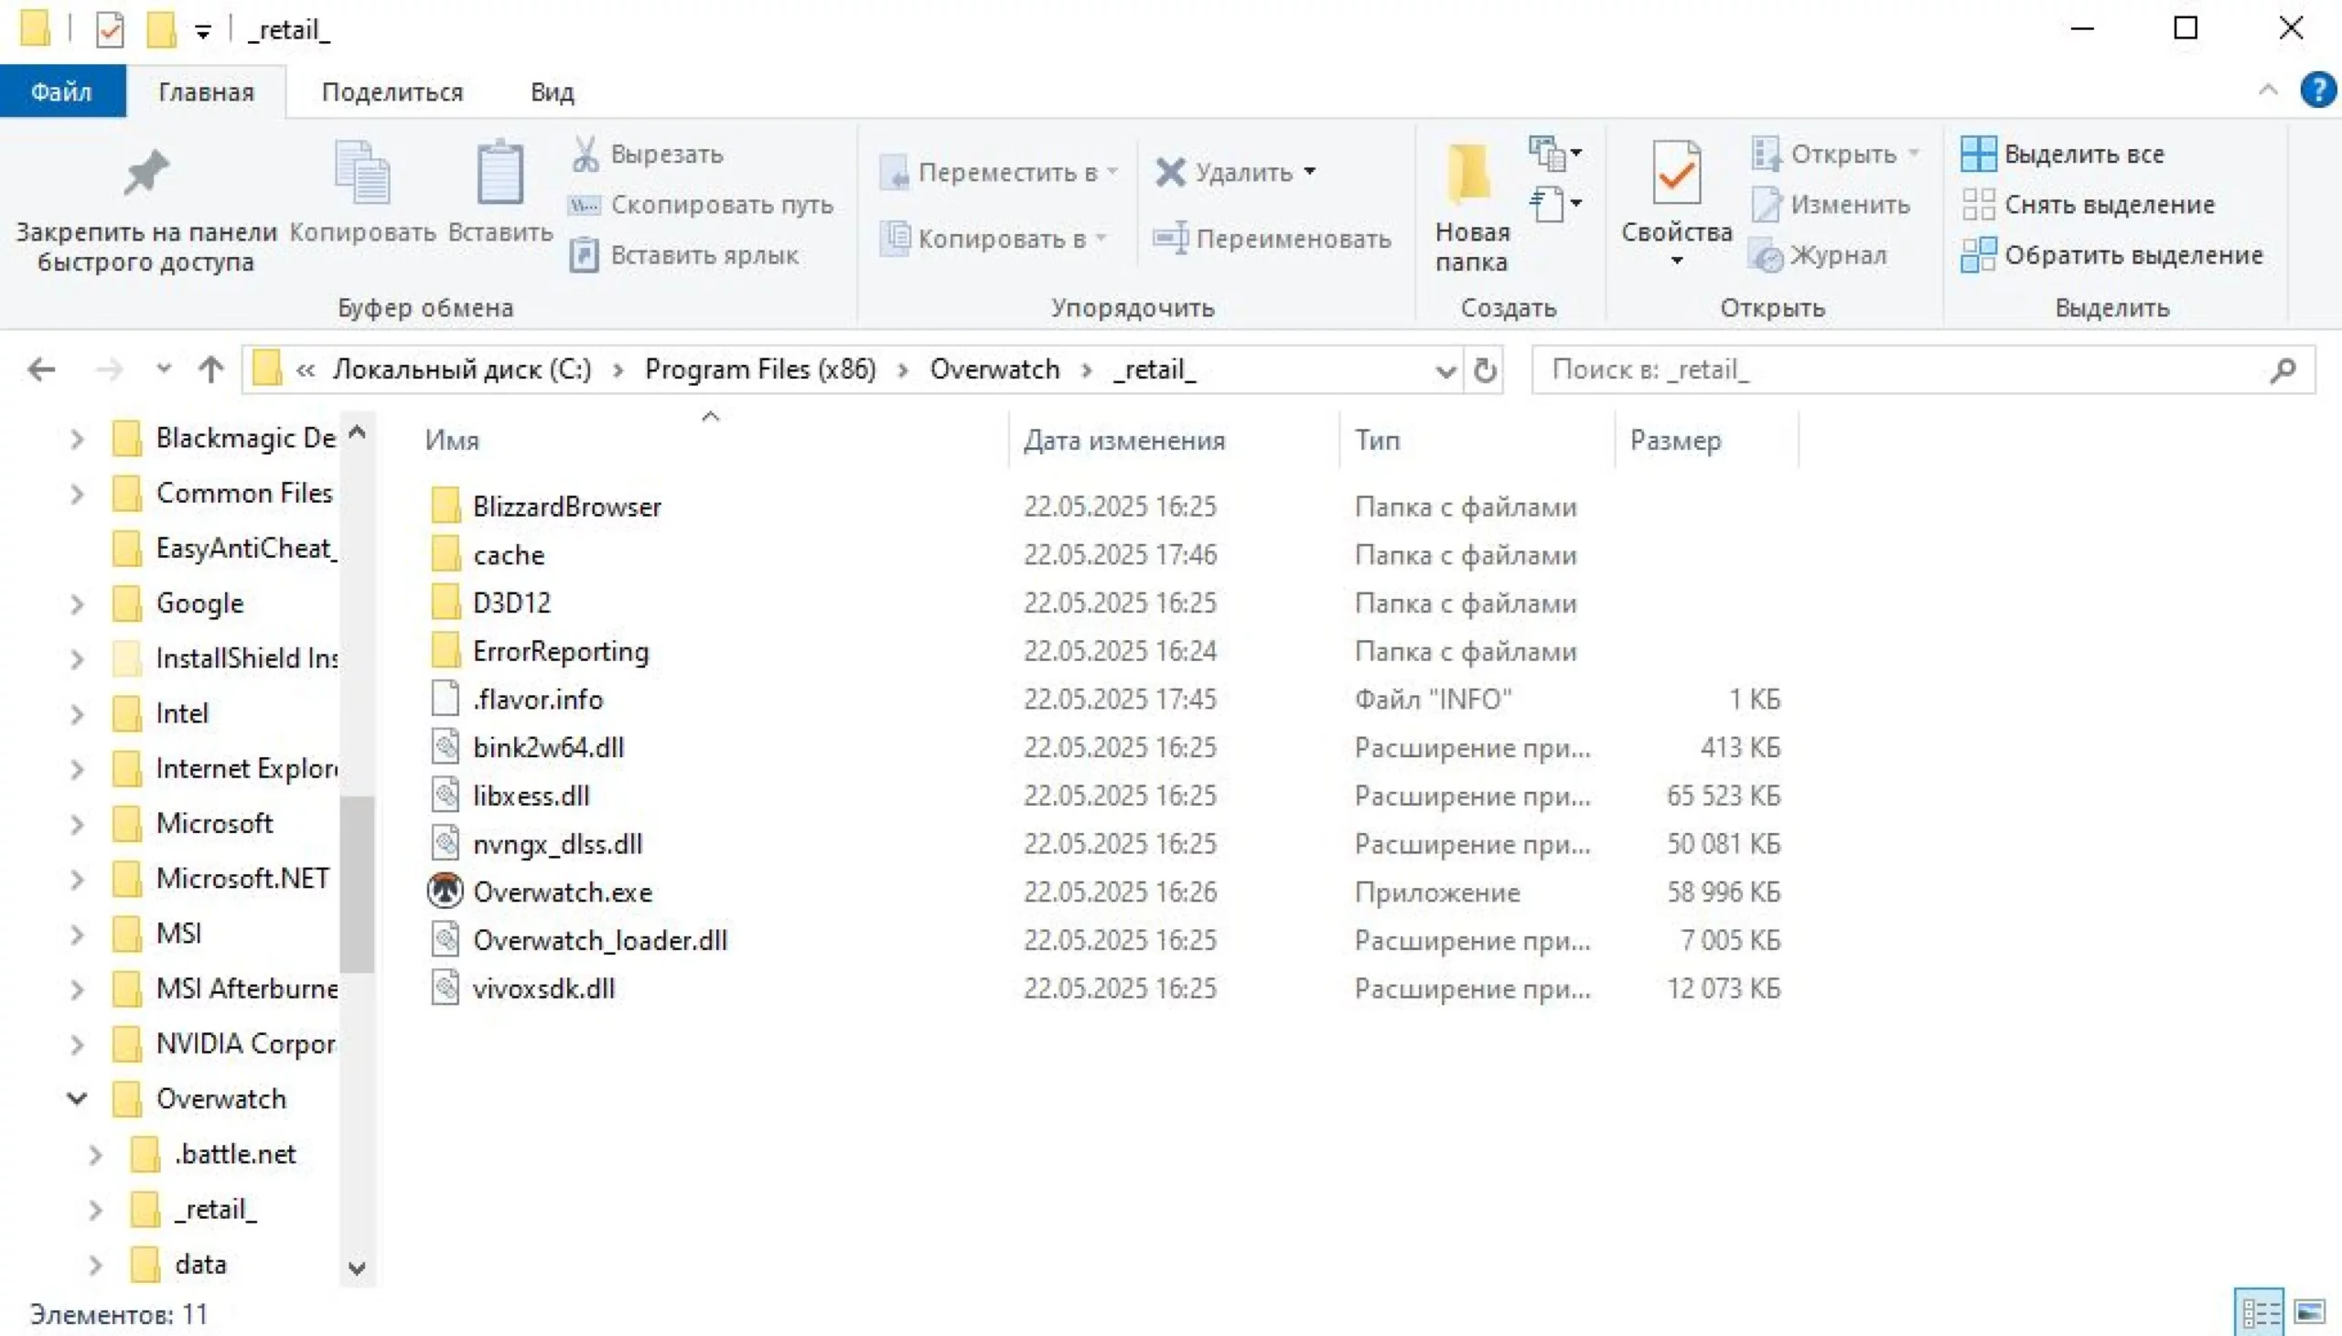The width and height of the screenshot is (2342, 1336).
Task: Select the Overwatch.exe application file
Action: point(563,892)
